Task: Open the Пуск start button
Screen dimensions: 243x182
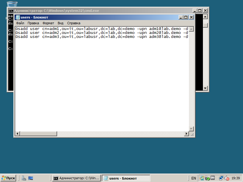Action: (9, 178)
